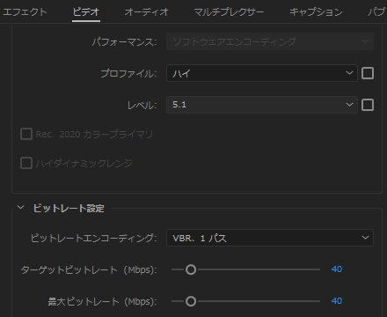Open the レベル dropdown showing 5.1
Viewport: 387px width, 317px height.
tap(262, 105)
